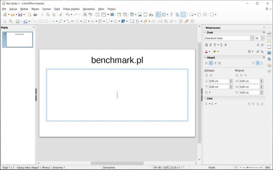Click zoom percentage 68% in status bar
This screenshot has width=273, height=170.
268,168
